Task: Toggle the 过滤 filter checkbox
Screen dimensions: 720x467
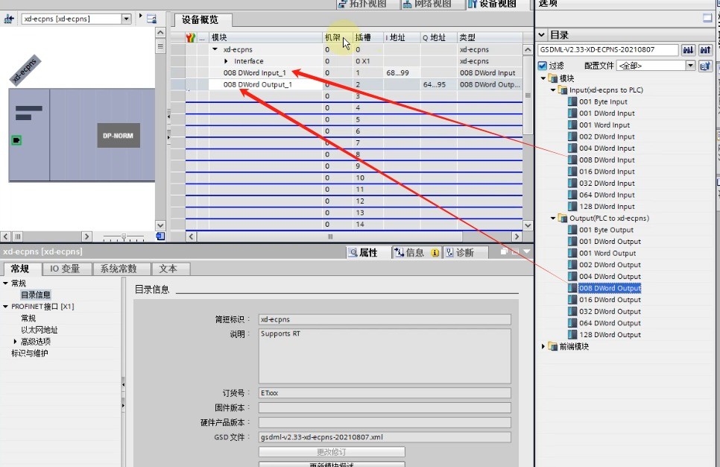Action: [x=543, y=66]
